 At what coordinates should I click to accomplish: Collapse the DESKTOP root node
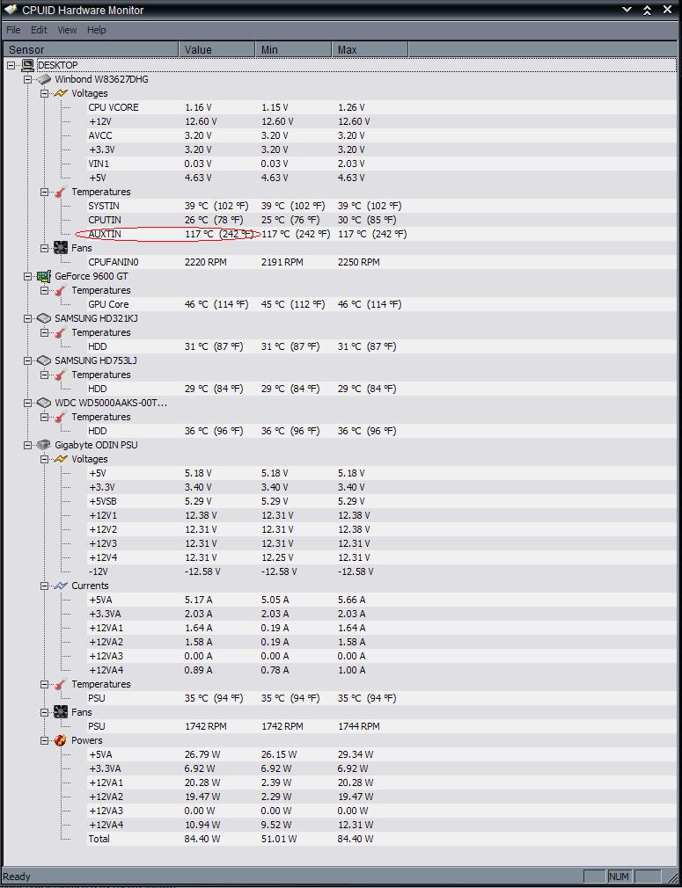click(11, 65)
